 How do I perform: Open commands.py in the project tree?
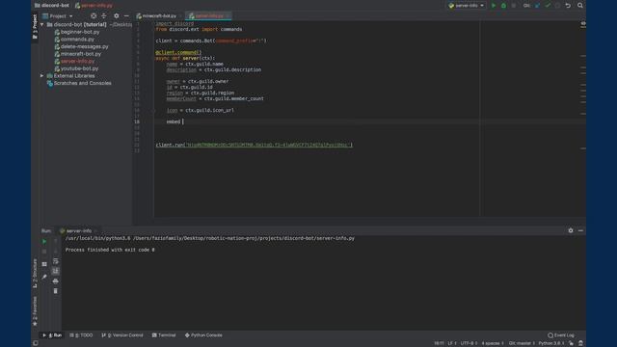pos(77,39)
